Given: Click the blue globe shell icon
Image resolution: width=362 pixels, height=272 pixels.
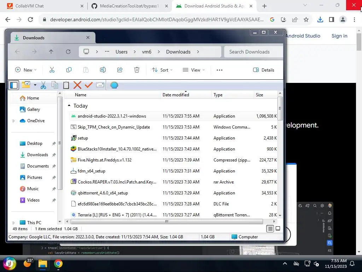Looking at the screenshot, I should [x=114, y=85].
